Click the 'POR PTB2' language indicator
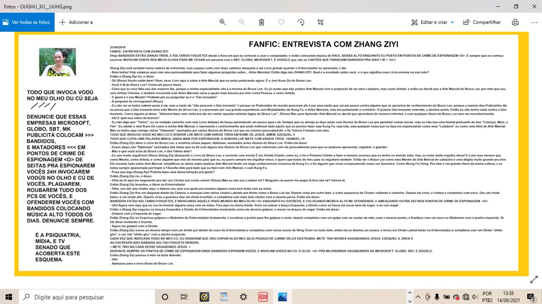This screenshot has width=542, height=304. point(487,297)
